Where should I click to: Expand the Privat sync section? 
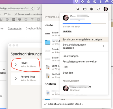coord(16,65)
